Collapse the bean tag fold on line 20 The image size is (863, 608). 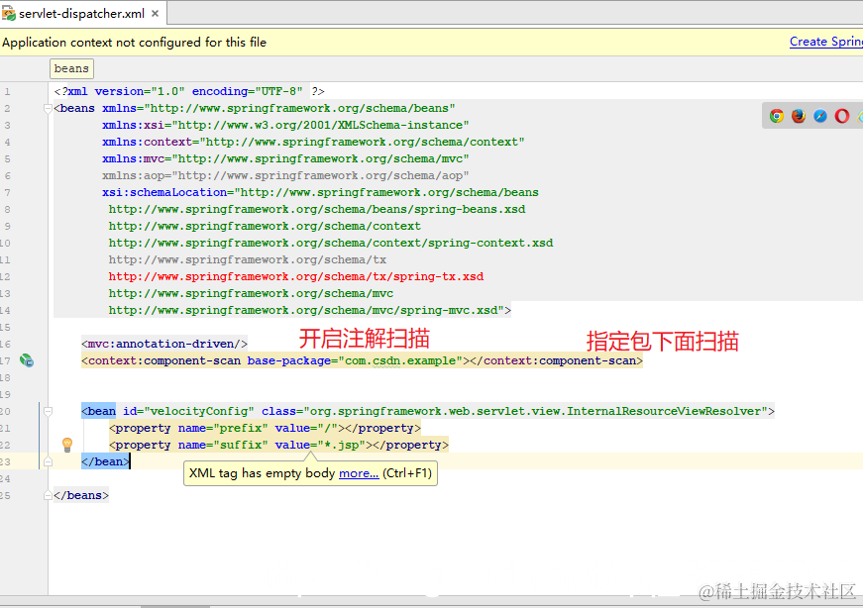(48, 411)
